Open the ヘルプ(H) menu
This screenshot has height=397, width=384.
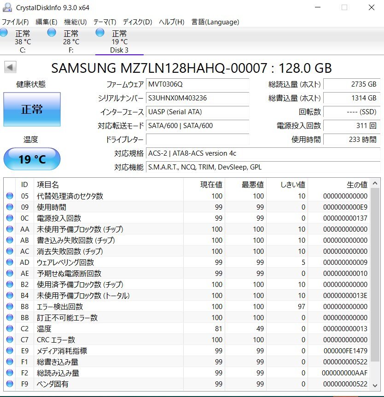point(172,22)
